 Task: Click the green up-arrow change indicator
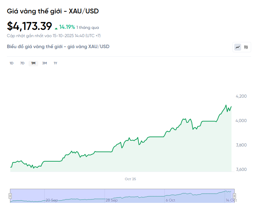(x=56, y=28)
